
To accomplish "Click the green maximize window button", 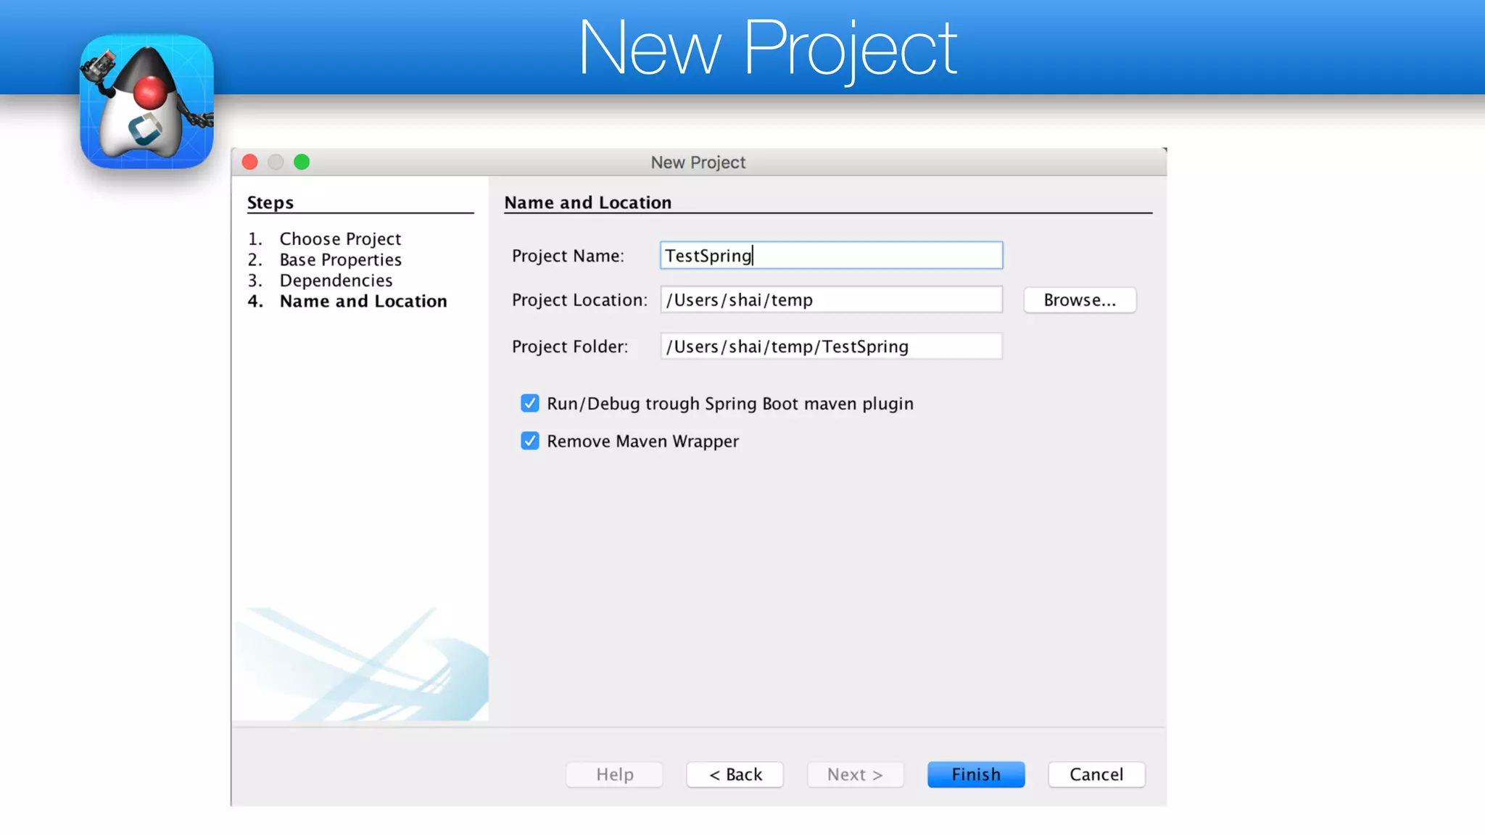I will coord(302,162).
